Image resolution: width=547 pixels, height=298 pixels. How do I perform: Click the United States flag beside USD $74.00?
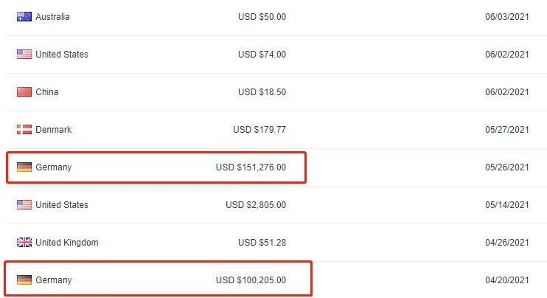[24, 55]
